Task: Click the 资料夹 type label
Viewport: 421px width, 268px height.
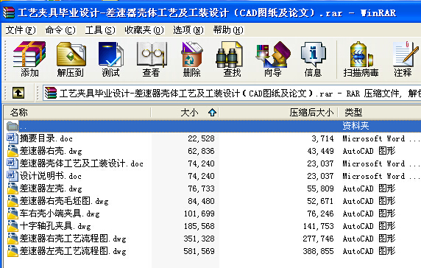Action: 355,126
